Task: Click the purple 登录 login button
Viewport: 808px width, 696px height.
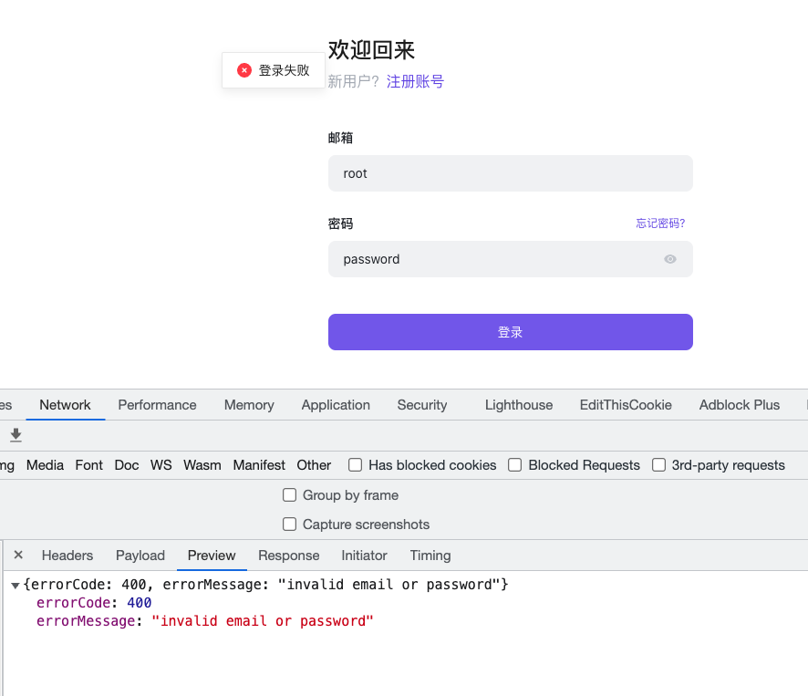Action: pos(510,332)
